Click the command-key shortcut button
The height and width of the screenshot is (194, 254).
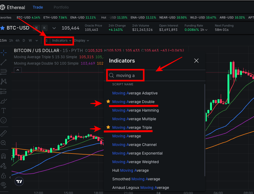[x=36, y=28]
